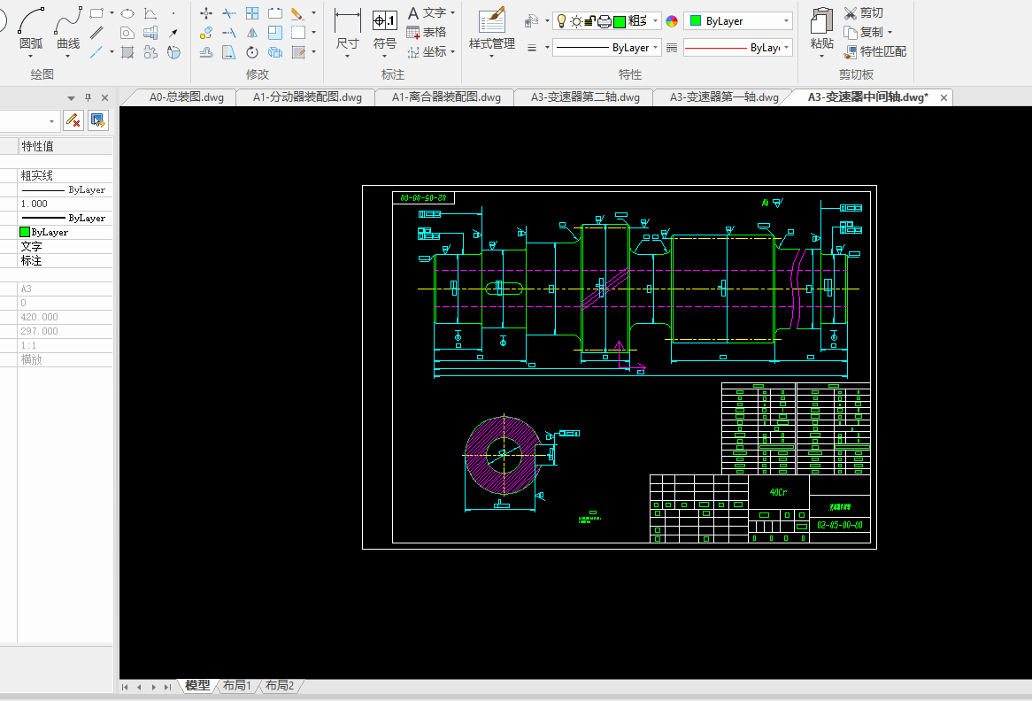Expand the black ByLayer linetype dropdown
The image size is (1032, 701).
click(655, 48)
